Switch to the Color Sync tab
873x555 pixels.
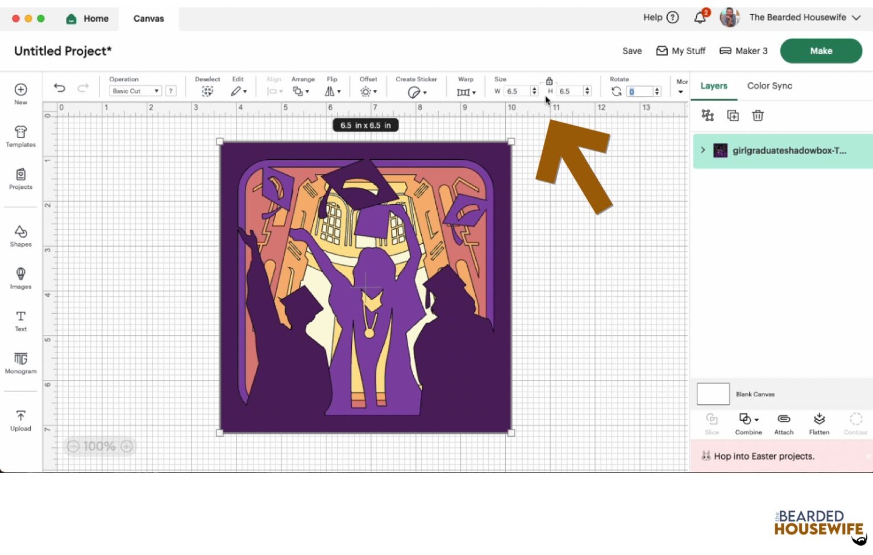[769, 86]
